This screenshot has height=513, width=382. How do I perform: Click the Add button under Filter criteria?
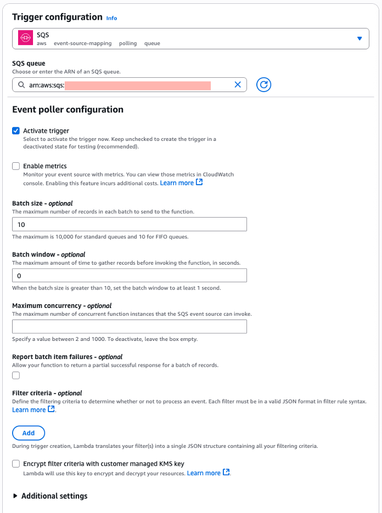point(28,432)
